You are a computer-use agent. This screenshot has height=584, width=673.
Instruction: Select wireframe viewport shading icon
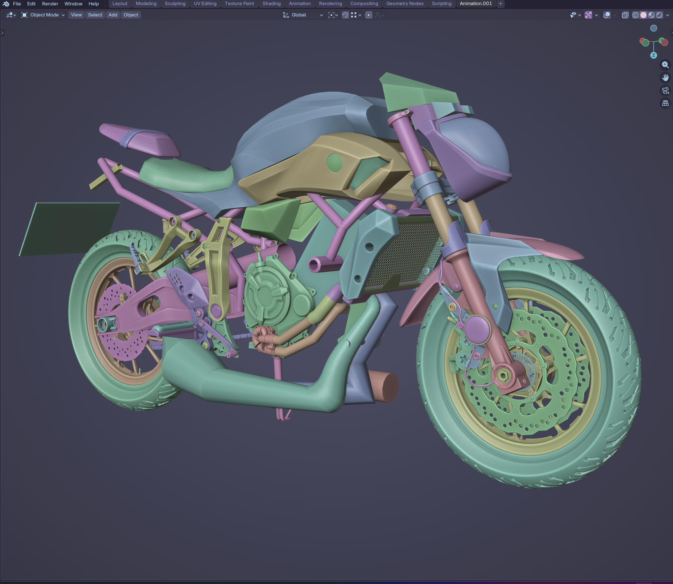pos(635,15)
